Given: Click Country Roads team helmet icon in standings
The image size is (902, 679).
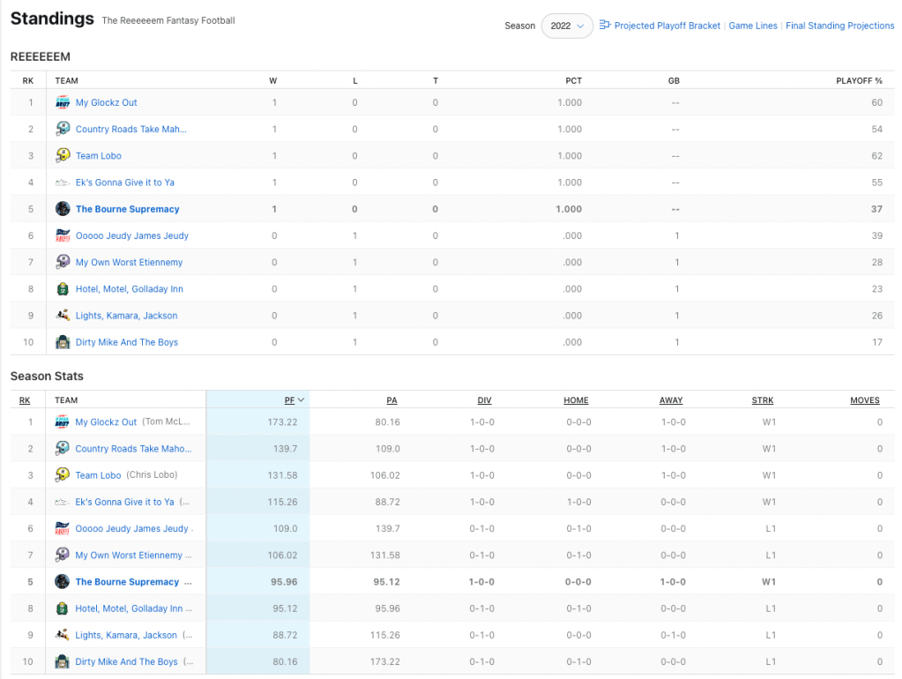Looking at the screenshot, I should point(63,129).
